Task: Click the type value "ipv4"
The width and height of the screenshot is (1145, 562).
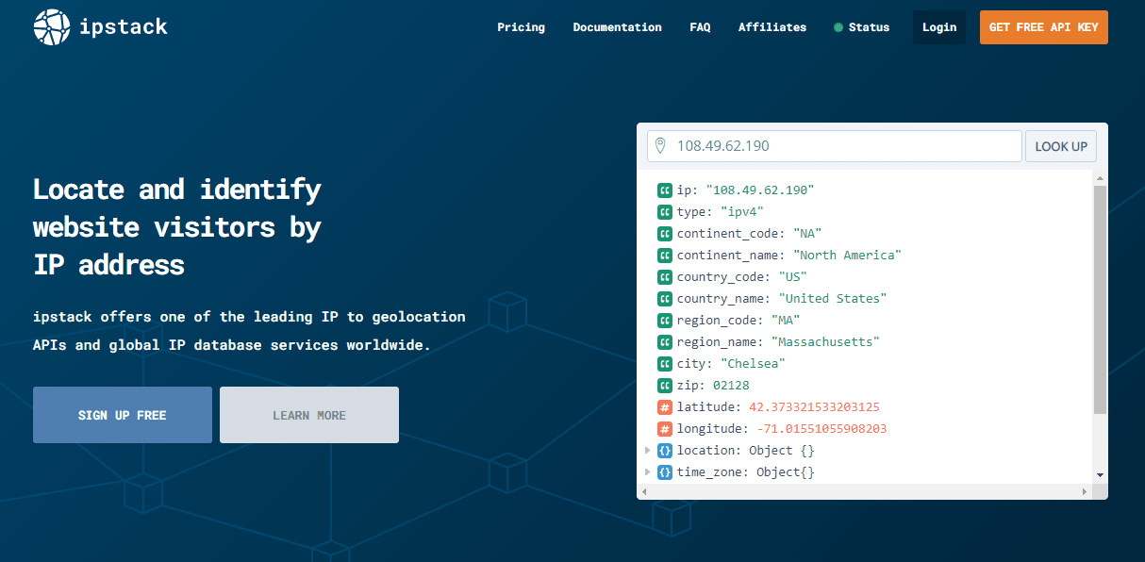Action: [744, 212]
